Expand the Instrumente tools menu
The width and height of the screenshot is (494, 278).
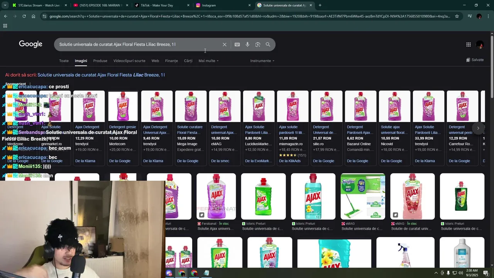262,61
